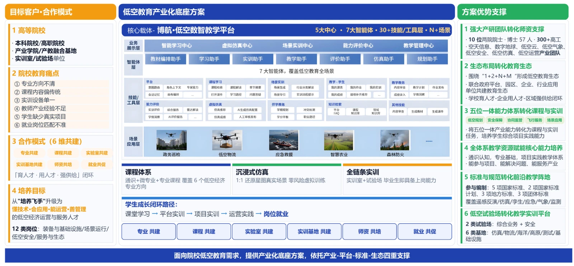Click the 教材编排助手 agent button
The height and width of the screenshot is (266, 574).
(x=165, y=59)
